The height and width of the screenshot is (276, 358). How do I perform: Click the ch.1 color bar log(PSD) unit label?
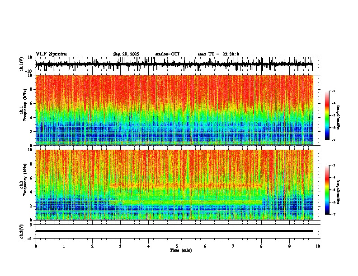tap(338, 118)
